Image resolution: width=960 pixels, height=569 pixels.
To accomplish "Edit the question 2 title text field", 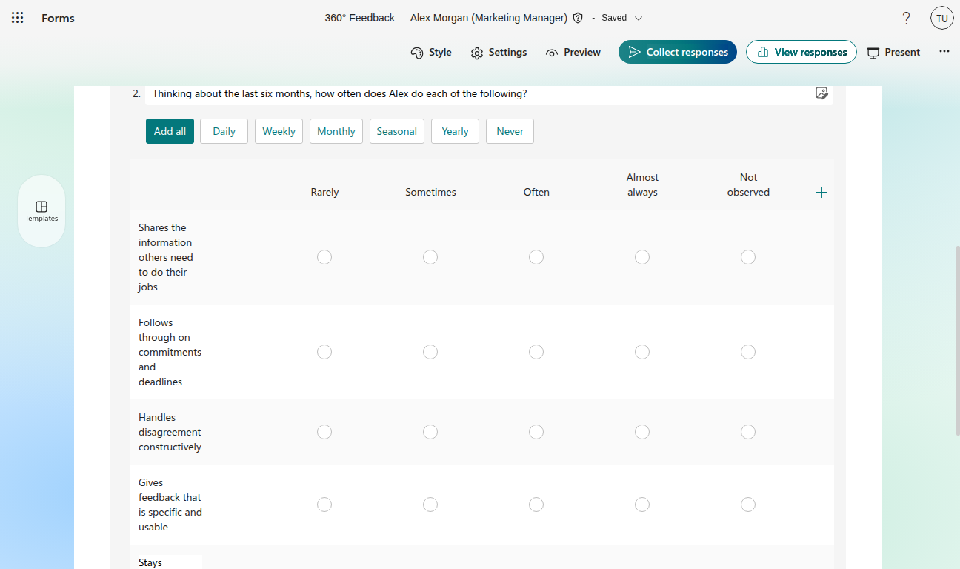I will pyautogui.click(x=481, y=93).
